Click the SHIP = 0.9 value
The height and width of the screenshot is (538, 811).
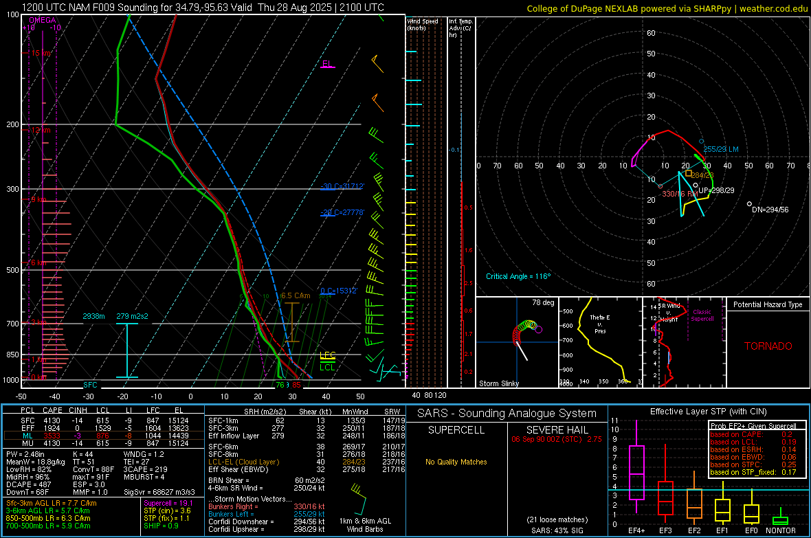pos(161,526)
